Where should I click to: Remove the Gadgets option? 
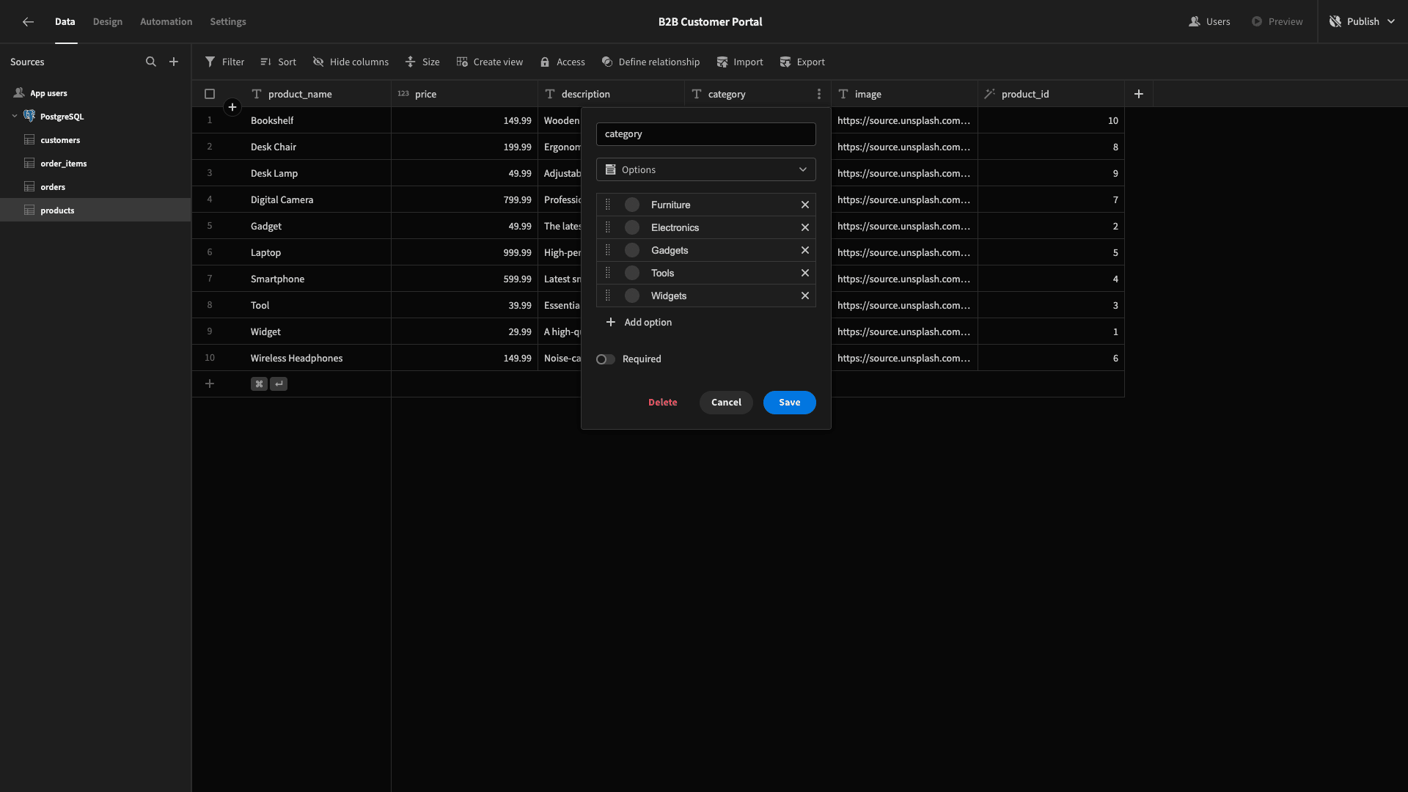(x=805, y=250)
